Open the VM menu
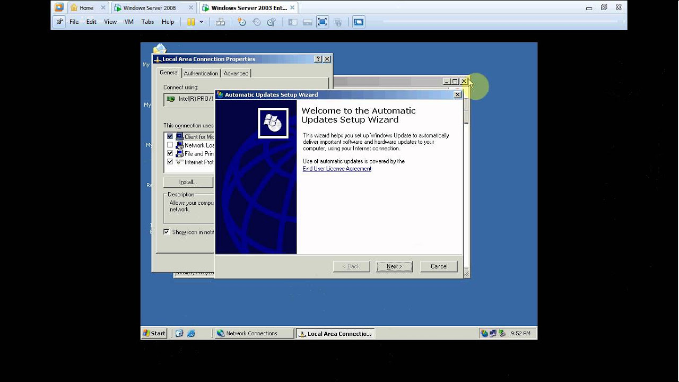The height and width of the screenshot is (382, 679). point(129,22)
